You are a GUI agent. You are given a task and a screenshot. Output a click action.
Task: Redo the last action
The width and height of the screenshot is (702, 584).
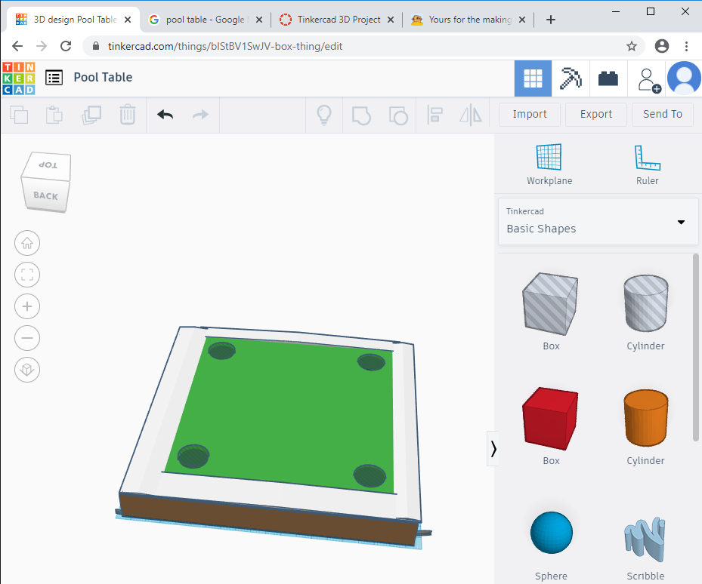200,115
